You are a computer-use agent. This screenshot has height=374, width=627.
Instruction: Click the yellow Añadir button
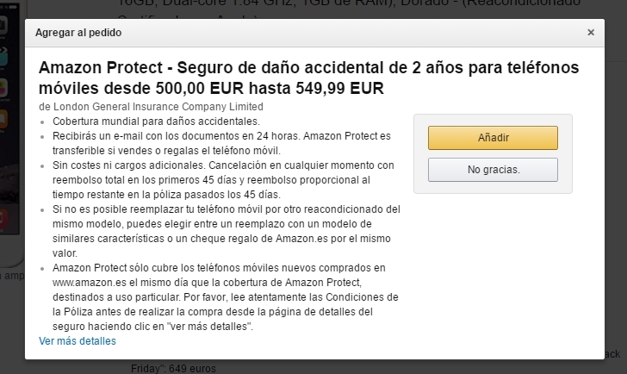pyautogui.click(x=493, y=138)
